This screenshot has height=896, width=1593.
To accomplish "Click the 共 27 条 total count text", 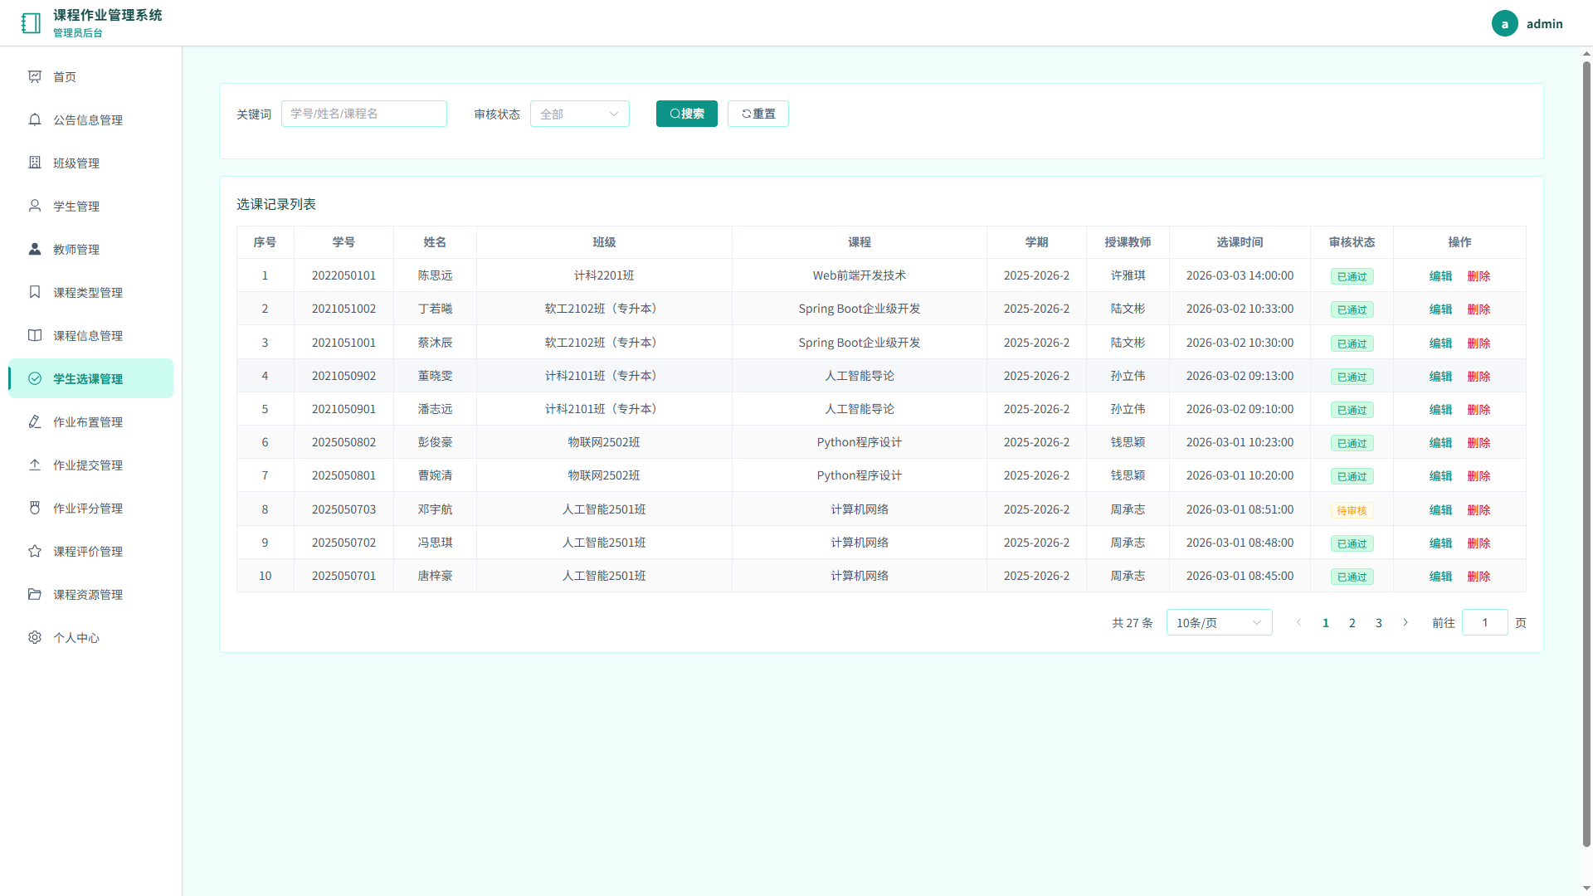I will click(x=1133, y=623).
